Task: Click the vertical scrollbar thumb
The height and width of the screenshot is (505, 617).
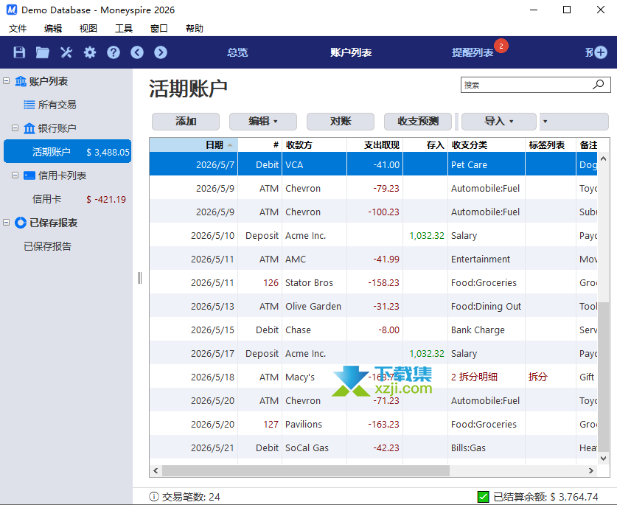Action: pos(603,377)
